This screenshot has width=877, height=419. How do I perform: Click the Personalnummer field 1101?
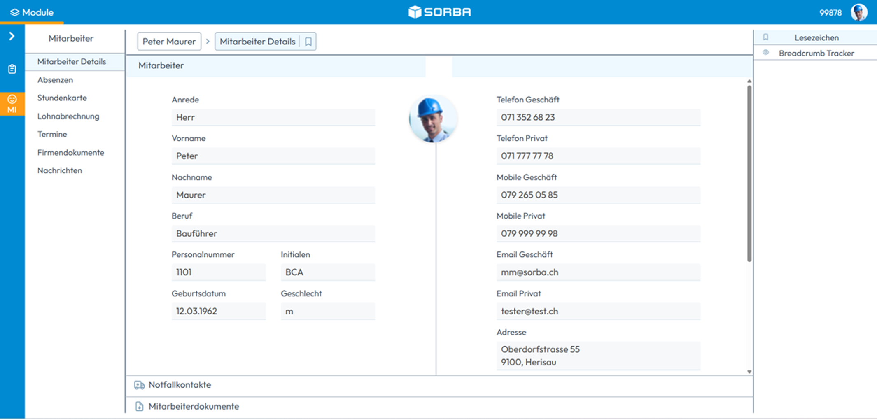218,272
